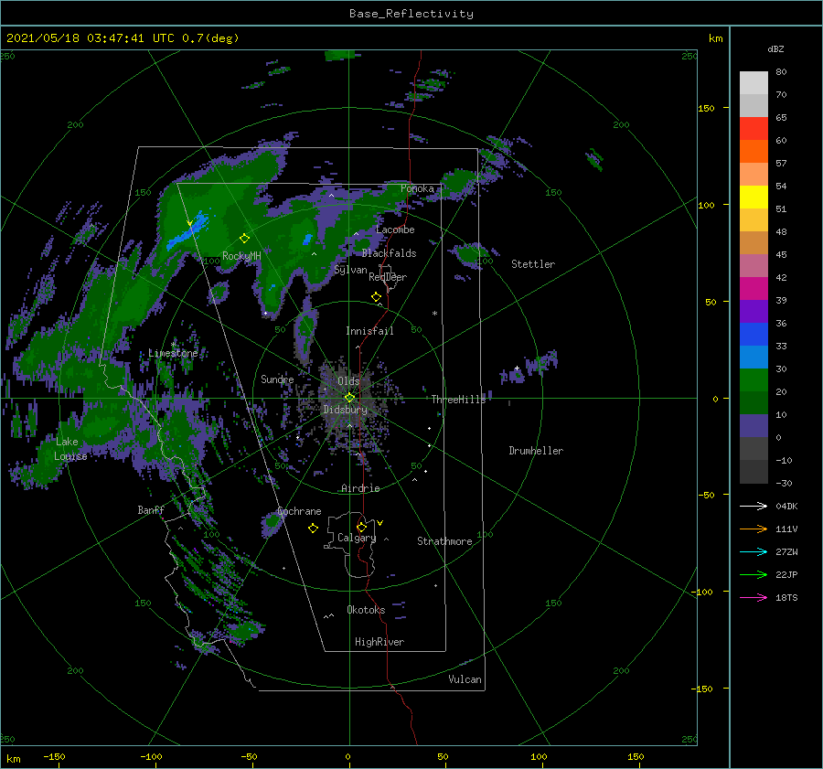Click the km unit label at top right

(715, 38)
